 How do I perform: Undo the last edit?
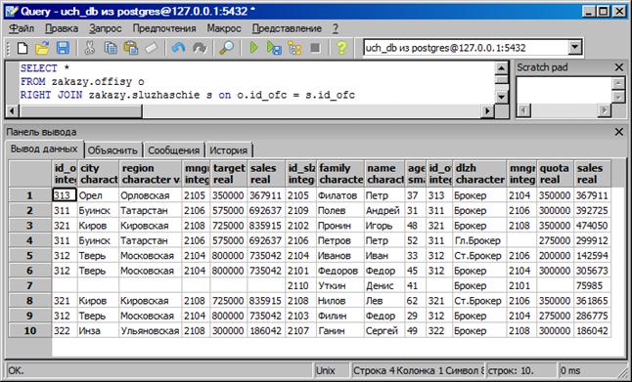tap(179, 48)
